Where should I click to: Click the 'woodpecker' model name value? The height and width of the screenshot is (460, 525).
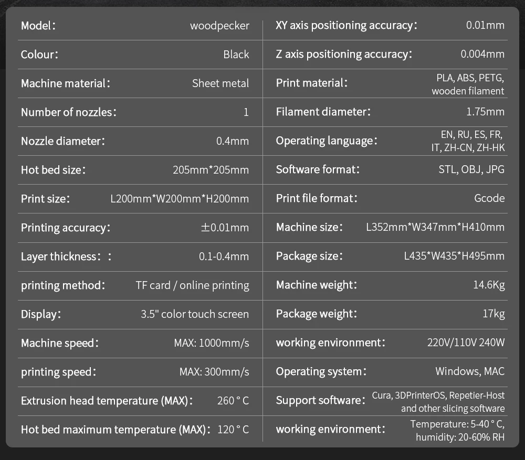219,26
